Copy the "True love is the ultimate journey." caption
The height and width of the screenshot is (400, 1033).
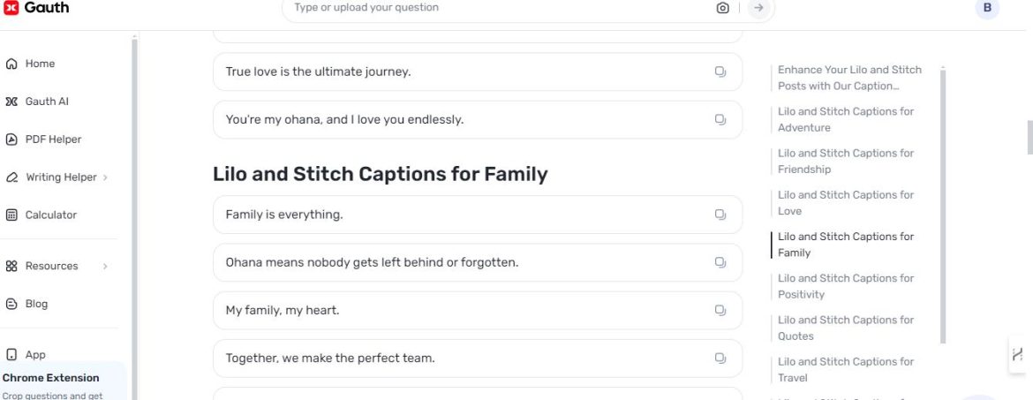pyautogui.click(x=720, y=72)
